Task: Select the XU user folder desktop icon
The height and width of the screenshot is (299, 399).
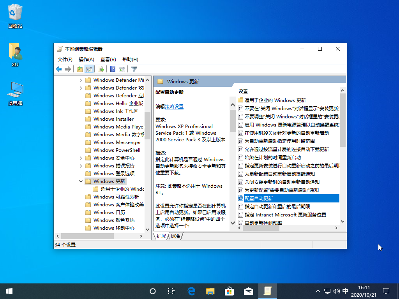Action: point(15,55)
